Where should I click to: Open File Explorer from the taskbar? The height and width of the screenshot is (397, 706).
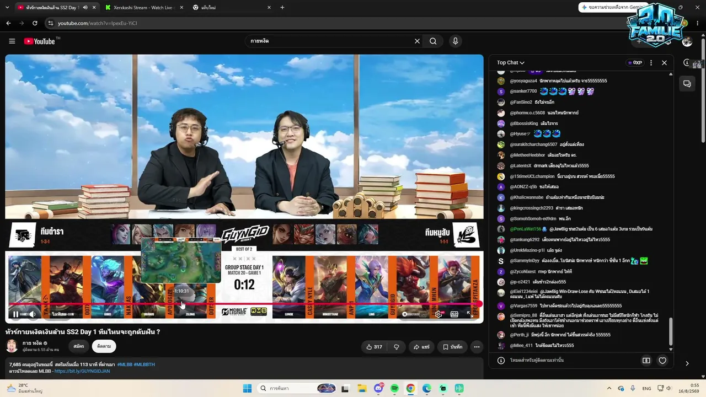(x=362, y=389)
